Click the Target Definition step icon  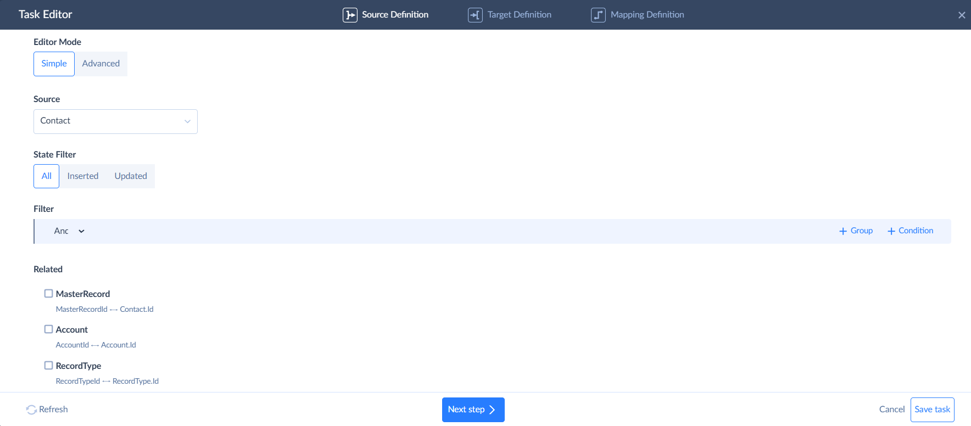pyautogui.click(x=475, y=15)
